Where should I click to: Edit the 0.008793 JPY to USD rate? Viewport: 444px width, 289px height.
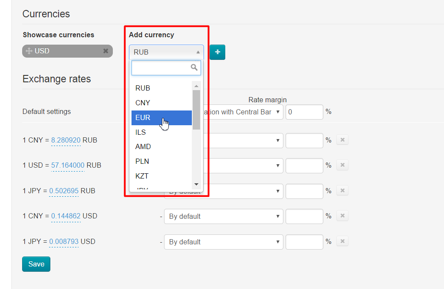64,241
